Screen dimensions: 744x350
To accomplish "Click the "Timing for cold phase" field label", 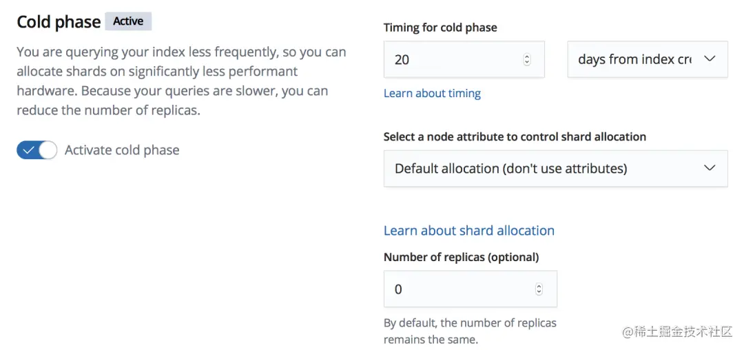I will pyautogui.click(x=440, y=28).
